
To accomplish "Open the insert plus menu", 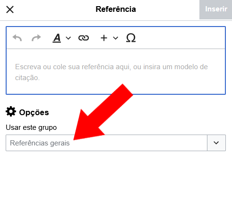I will point(104,38).
